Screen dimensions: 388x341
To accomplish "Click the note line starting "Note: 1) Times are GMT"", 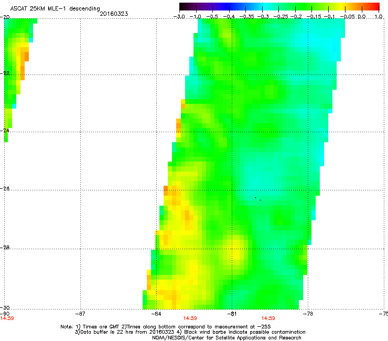I will click(166, 327).
